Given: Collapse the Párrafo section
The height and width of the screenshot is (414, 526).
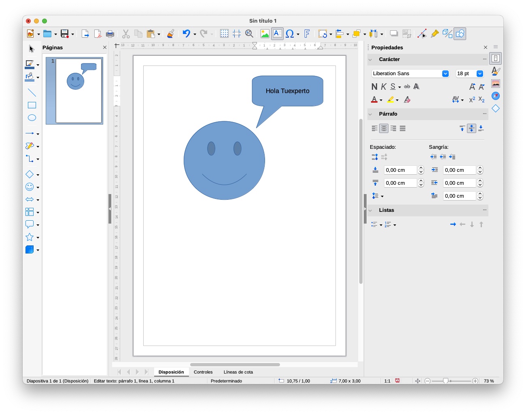Looking at the screenshot, I should point(370,114).
